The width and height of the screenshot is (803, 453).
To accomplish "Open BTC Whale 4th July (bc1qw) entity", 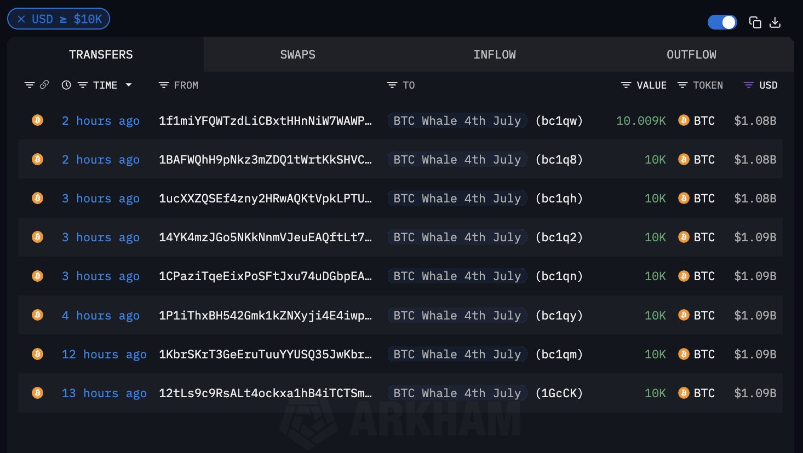I will [x=457, y=121].
